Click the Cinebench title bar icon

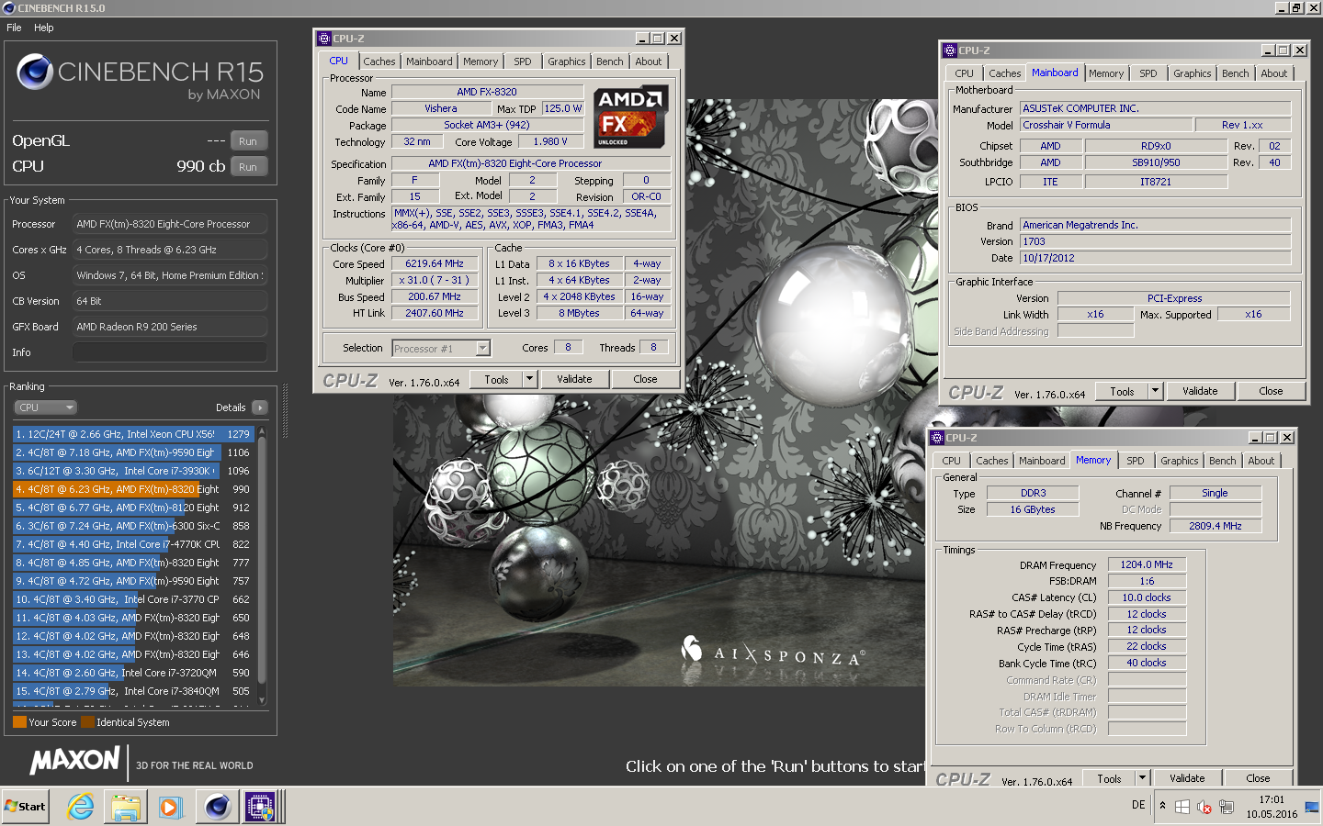[9, 8]
